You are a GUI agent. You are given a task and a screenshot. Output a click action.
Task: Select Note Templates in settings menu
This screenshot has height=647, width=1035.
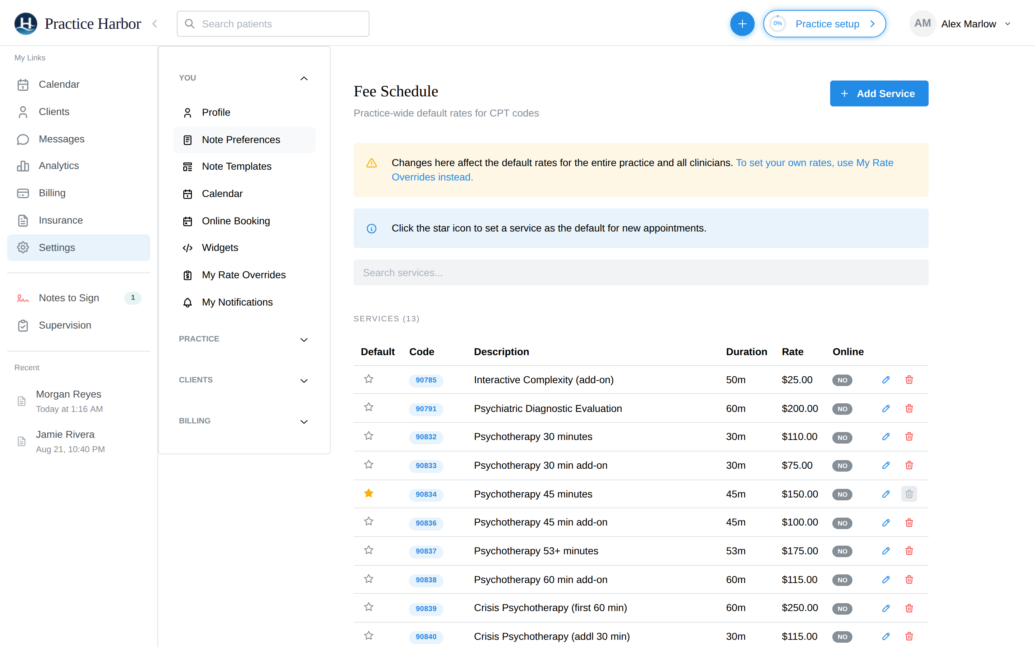(244, 166)
